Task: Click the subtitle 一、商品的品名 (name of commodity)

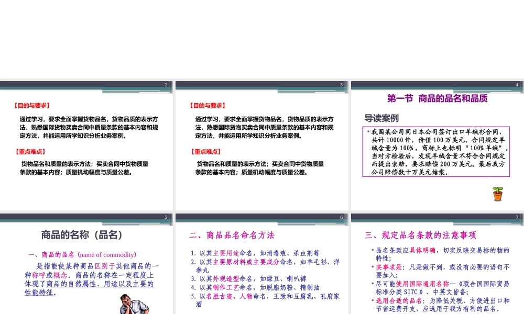Action: coord(79,255)
